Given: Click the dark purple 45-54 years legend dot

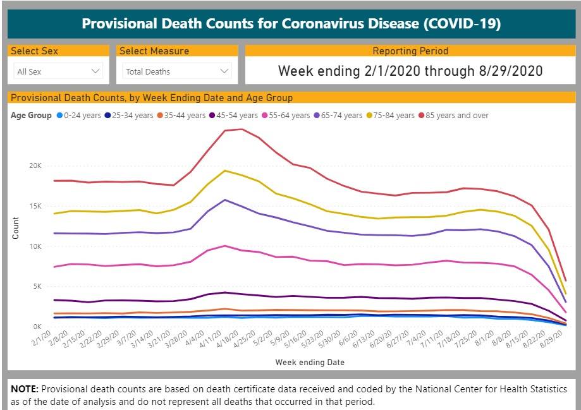Looking at the screenshot, I should pos(214,115).
